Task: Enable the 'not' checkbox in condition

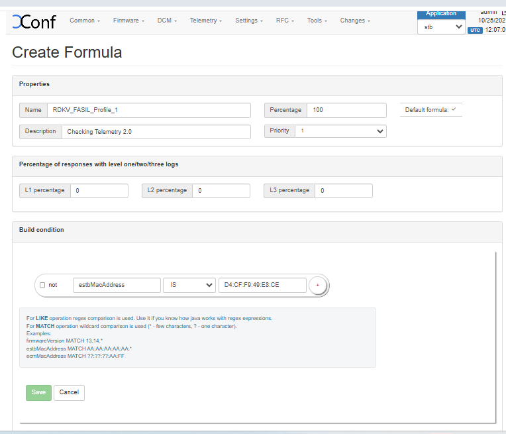Action: [x=42, y=285]
